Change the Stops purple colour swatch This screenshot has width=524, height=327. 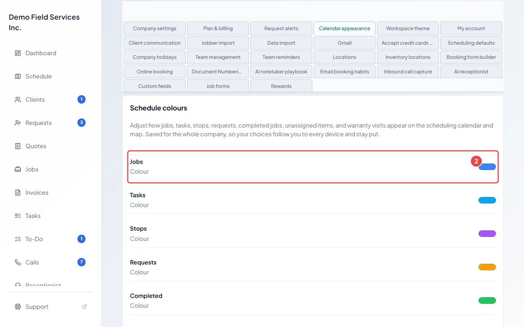[487, 234]
